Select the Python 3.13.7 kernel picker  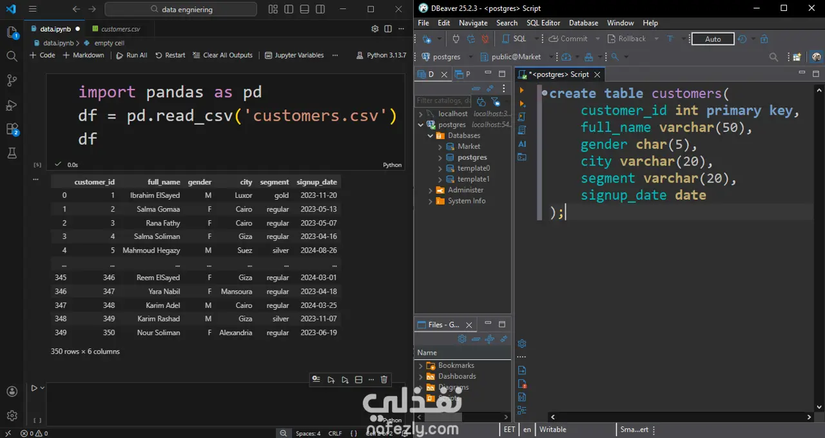coord(380,55)
